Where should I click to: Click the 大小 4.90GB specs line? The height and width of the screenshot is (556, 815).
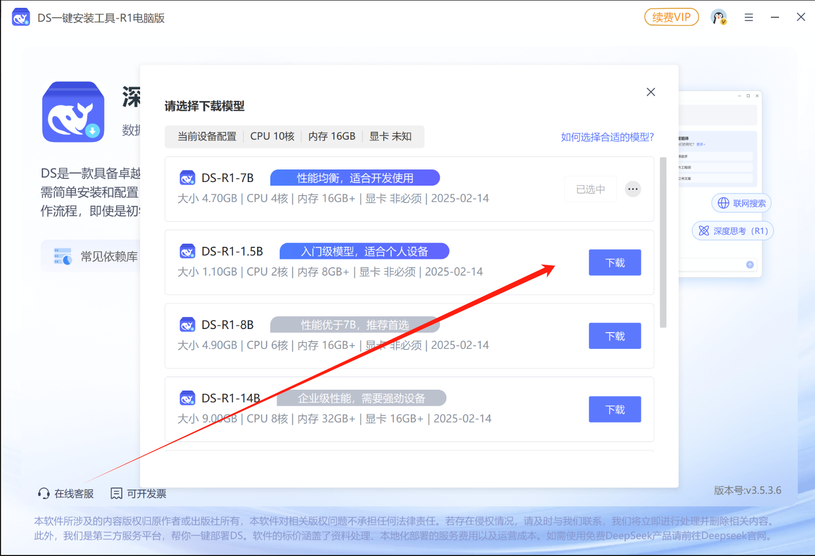click(x=334, y=345)
